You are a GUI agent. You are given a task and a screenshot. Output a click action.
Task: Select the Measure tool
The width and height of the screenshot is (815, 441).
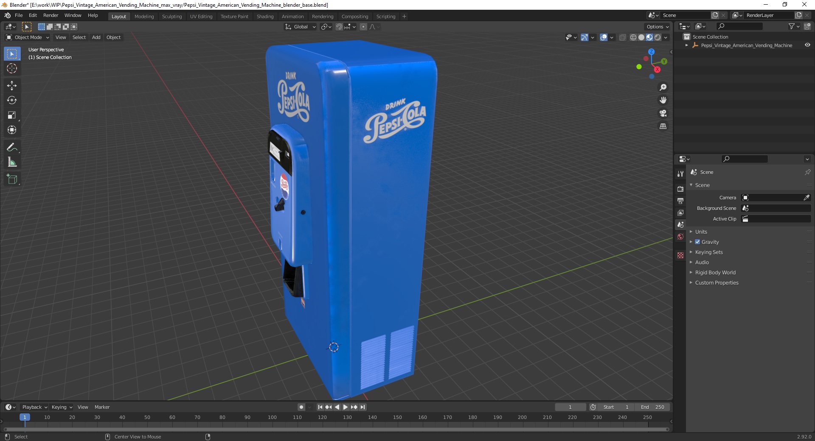pos(12,162)
